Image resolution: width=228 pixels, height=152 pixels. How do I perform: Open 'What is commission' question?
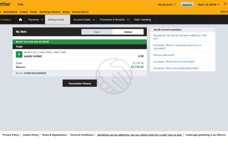pyautogui.click(x=177, y=47)
